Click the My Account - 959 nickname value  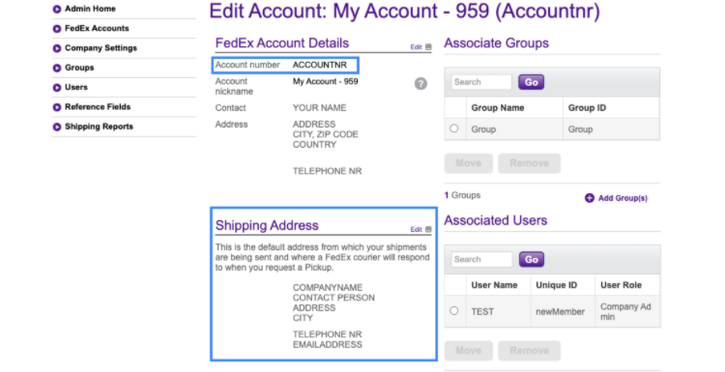pyautogui.click(x=325, y=82)
